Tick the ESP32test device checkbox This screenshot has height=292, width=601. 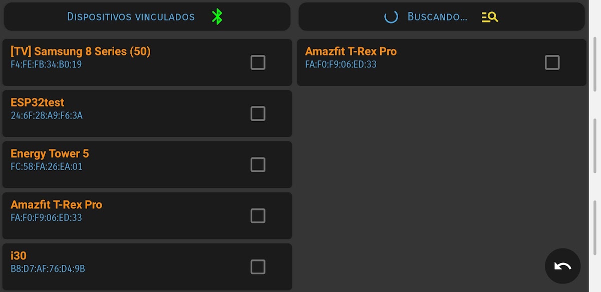point(258,113)
